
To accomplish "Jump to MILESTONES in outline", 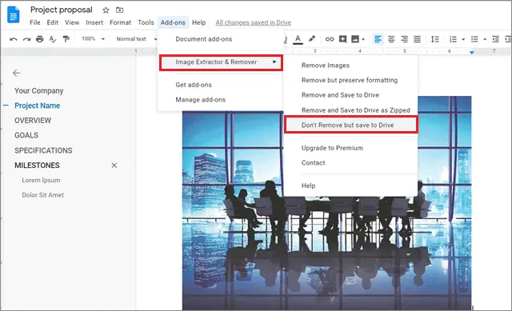I will pyautogui.click(x=37, y=165).
